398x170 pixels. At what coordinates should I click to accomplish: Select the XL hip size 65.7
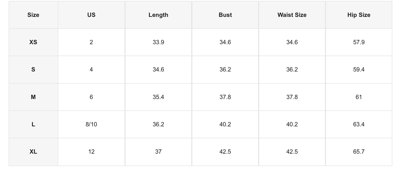point(359,152)
